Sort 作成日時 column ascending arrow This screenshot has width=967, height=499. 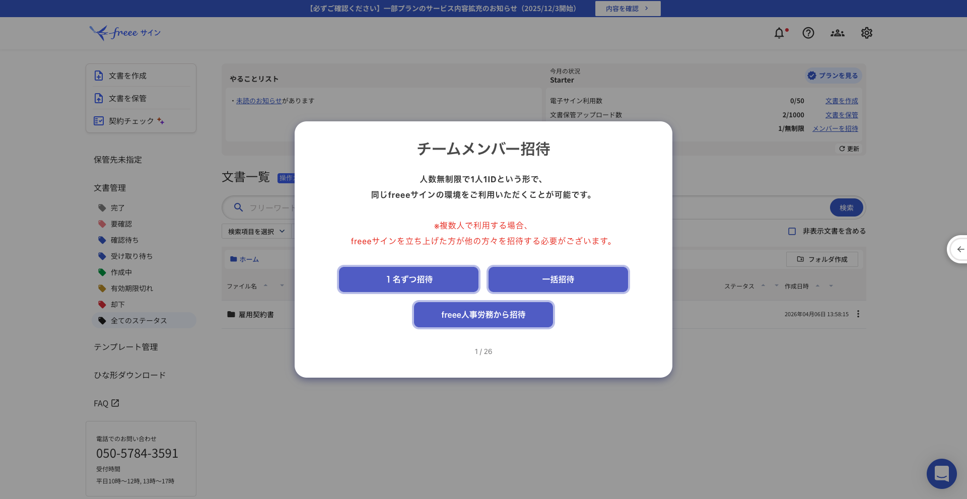coord(817,286)
